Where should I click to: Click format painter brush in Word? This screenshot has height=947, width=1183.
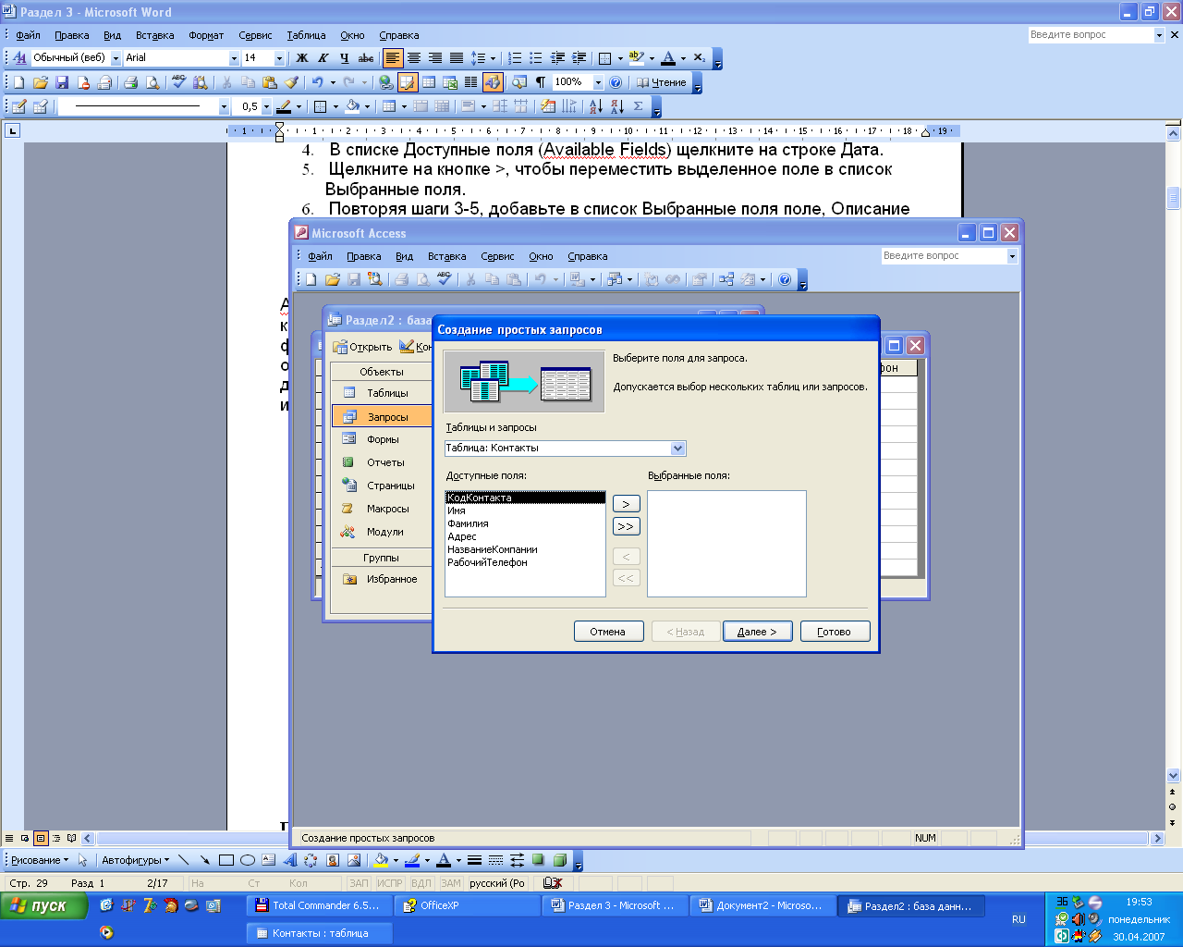tap(291, 82)
